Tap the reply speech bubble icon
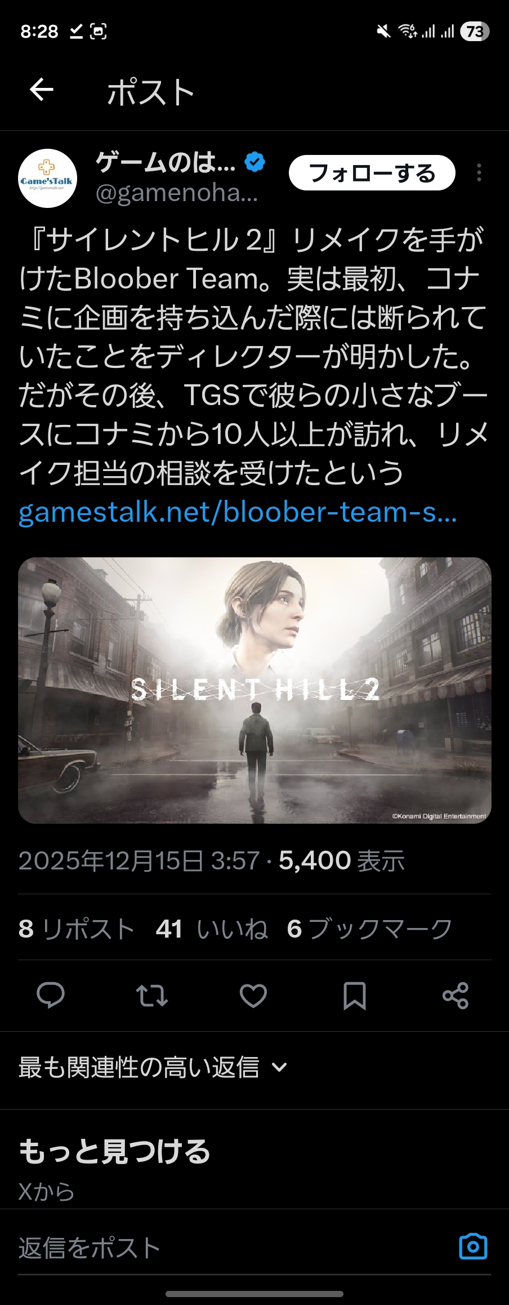 (51, 996)
